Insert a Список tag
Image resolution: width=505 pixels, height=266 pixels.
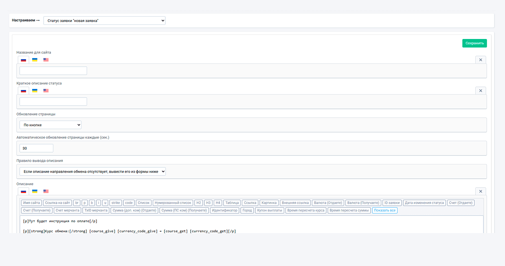[x=143, y=203]
